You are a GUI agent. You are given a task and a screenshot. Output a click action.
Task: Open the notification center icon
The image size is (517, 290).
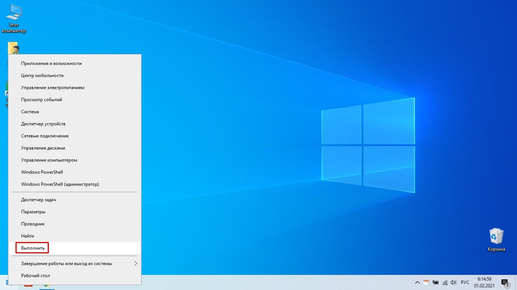(505, 282)
